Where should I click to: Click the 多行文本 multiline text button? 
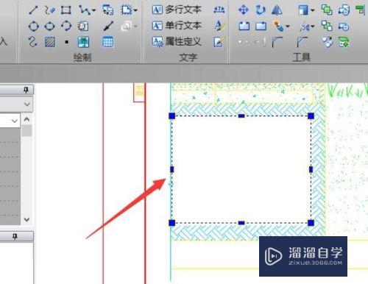[x=177, y=10]
